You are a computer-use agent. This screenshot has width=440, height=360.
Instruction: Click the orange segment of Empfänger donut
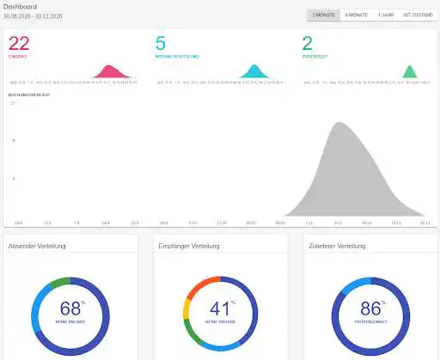[202, 286]
